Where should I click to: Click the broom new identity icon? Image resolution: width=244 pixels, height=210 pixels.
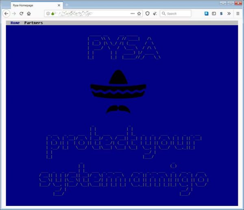[x=155, y=13]
